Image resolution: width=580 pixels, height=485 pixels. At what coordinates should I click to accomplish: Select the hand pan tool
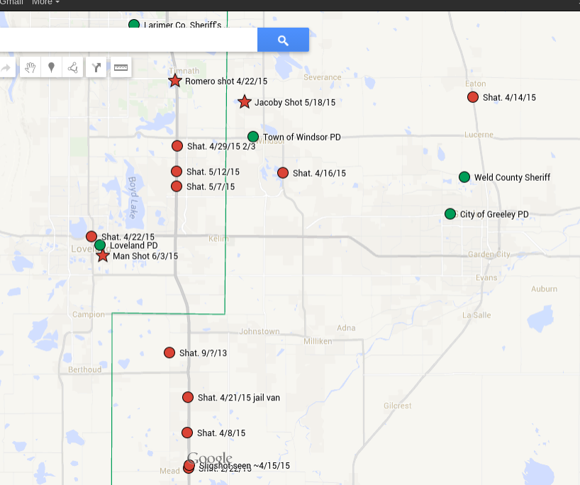pyautogui.click(x=30, y=68)
